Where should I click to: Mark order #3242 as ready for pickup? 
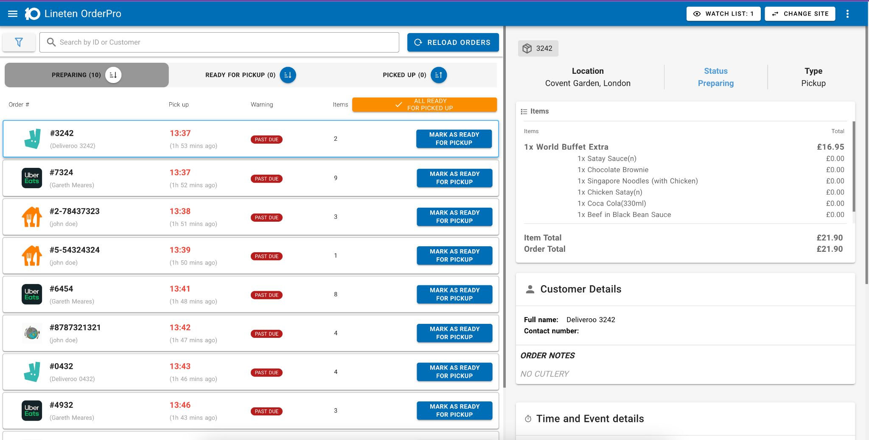[x=454, y=139]
